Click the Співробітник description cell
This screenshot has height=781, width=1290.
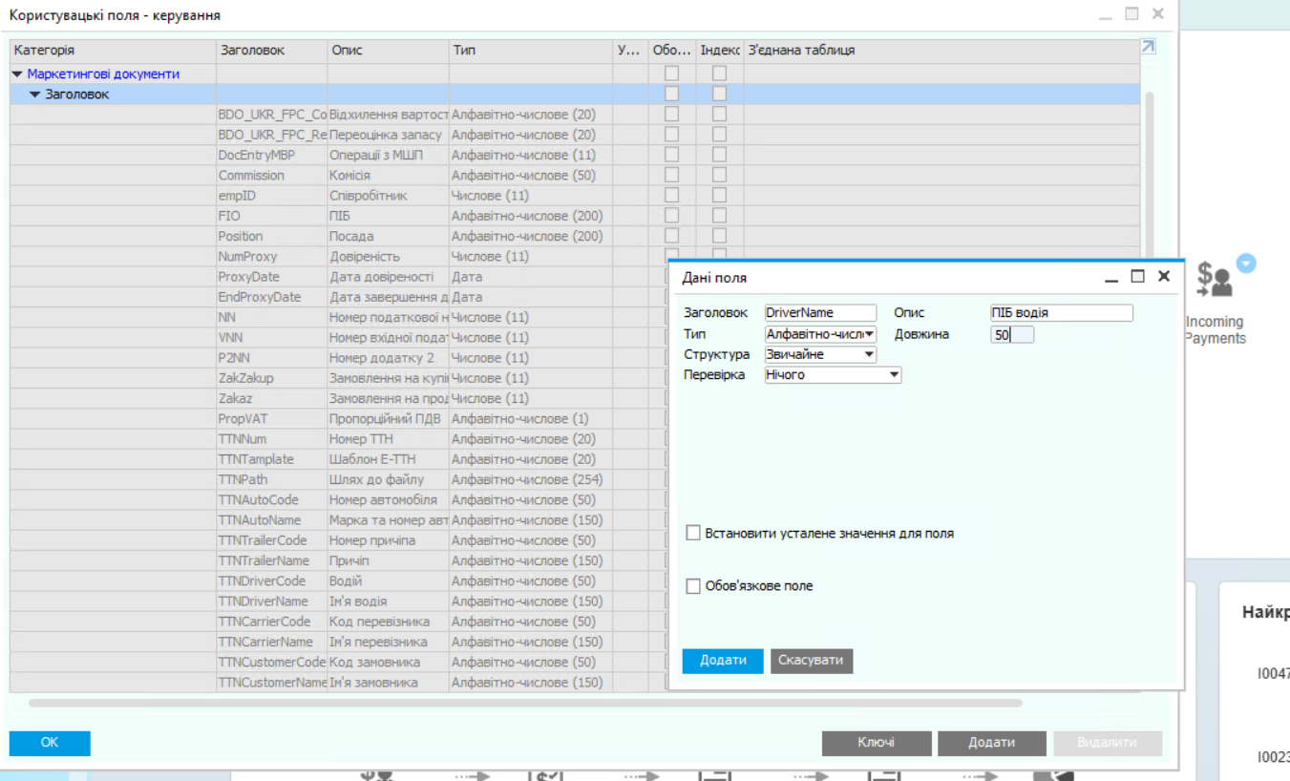pyautogui.click(x=388, y=195)
